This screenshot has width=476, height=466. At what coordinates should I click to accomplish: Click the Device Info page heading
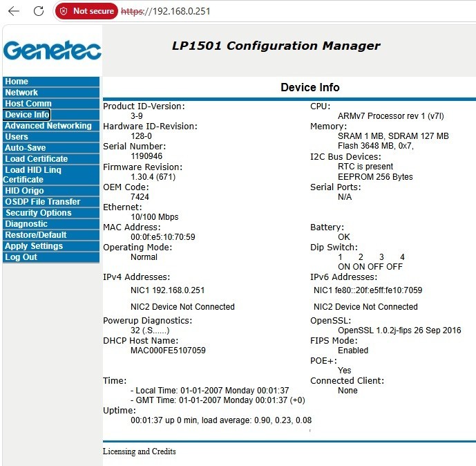click(310, 88)
